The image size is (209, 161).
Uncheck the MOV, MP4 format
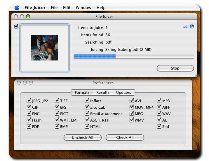132,107
